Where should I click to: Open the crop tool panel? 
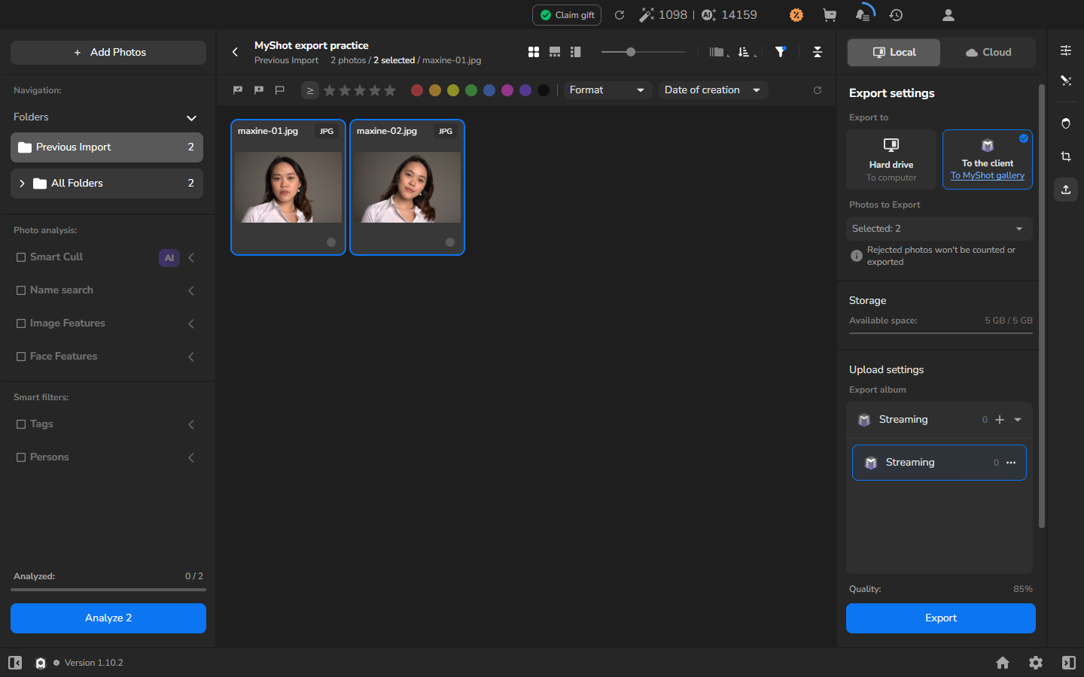click(x=1066, y=156)
